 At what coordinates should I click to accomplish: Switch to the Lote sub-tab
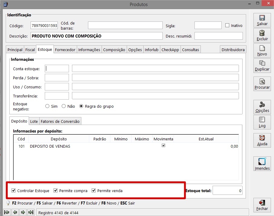click(34, 121)
